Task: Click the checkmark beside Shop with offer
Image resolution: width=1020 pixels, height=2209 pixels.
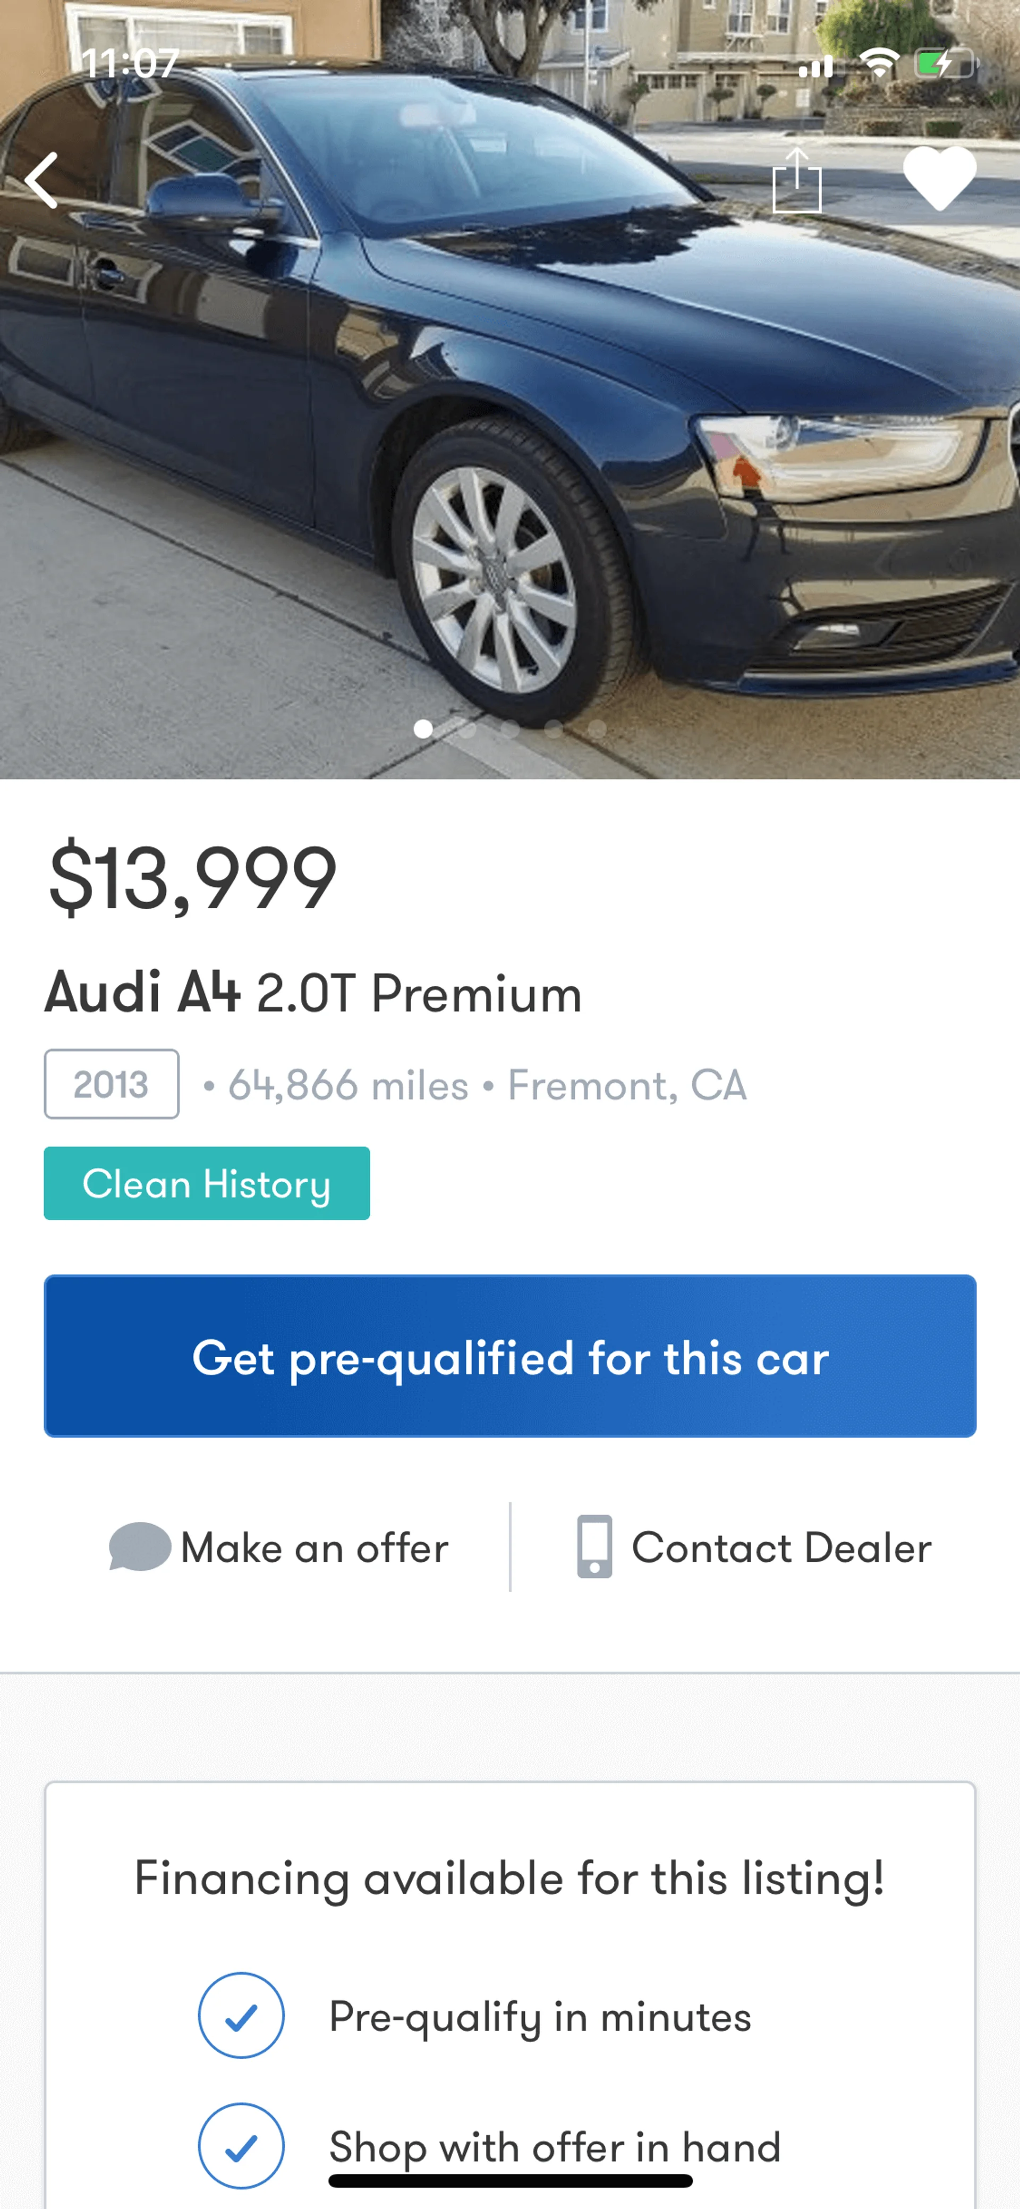Action: click(x=241, y=2146)
